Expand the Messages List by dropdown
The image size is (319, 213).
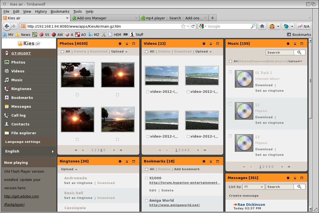pos(254,187)
